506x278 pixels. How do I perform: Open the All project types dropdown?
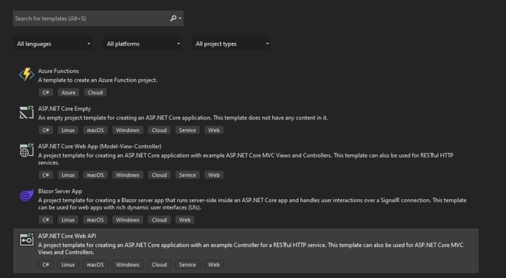pos(231,44)
